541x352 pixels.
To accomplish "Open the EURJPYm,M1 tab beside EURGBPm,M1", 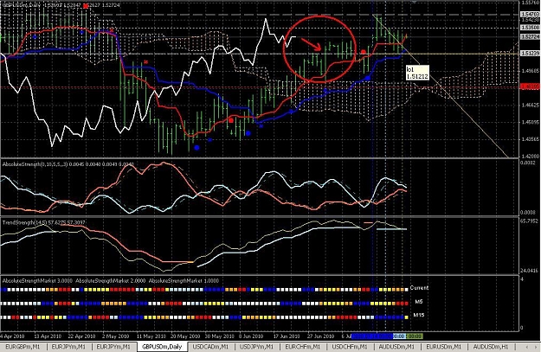I will 68,347.
